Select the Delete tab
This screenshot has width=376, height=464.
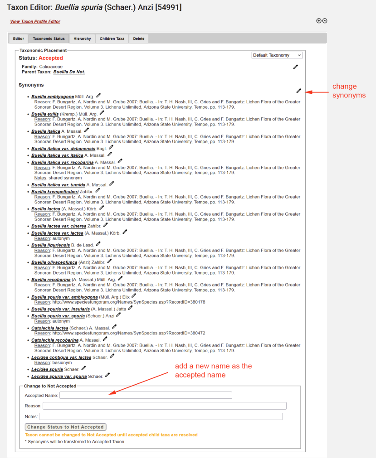[x=139, y=39]
